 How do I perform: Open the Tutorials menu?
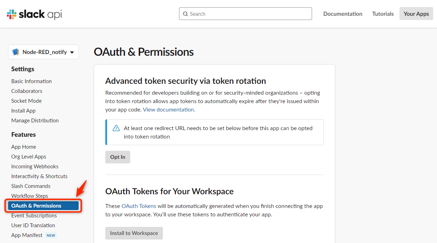tap(383, 14)
